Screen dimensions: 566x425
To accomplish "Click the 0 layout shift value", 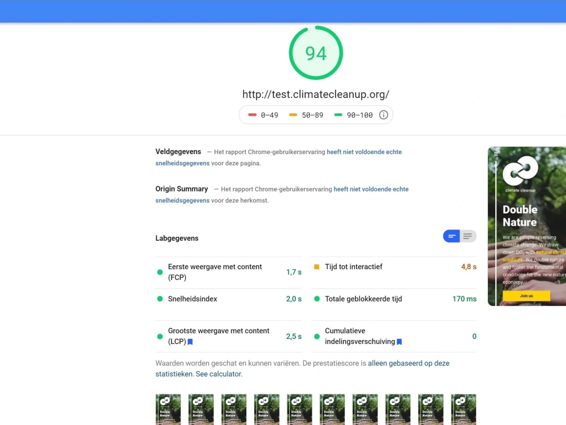I will point(474,337).
